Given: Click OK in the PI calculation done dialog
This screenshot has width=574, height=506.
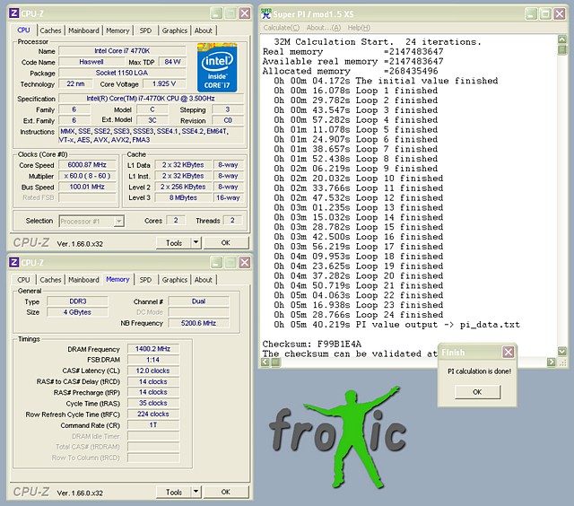Looking at the screenshot, I should pos(477,392).
